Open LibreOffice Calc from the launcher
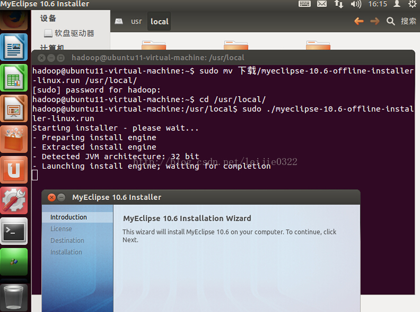 tap(14, 78)
